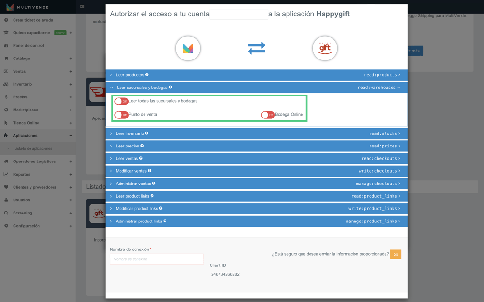This screenshot has width=484, height=302.
Task: Expand the Modificar ventas permission section
Action: point(256,171)
